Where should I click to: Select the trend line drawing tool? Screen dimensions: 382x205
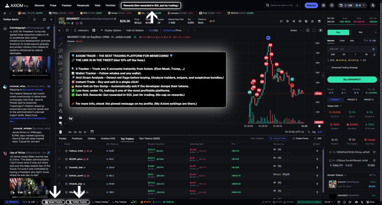[x=60, y=44]
